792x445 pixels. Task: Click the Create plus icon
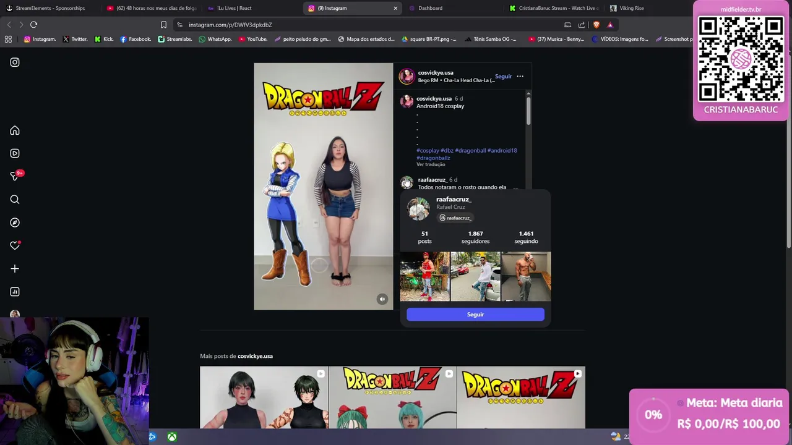pos(15,269)
